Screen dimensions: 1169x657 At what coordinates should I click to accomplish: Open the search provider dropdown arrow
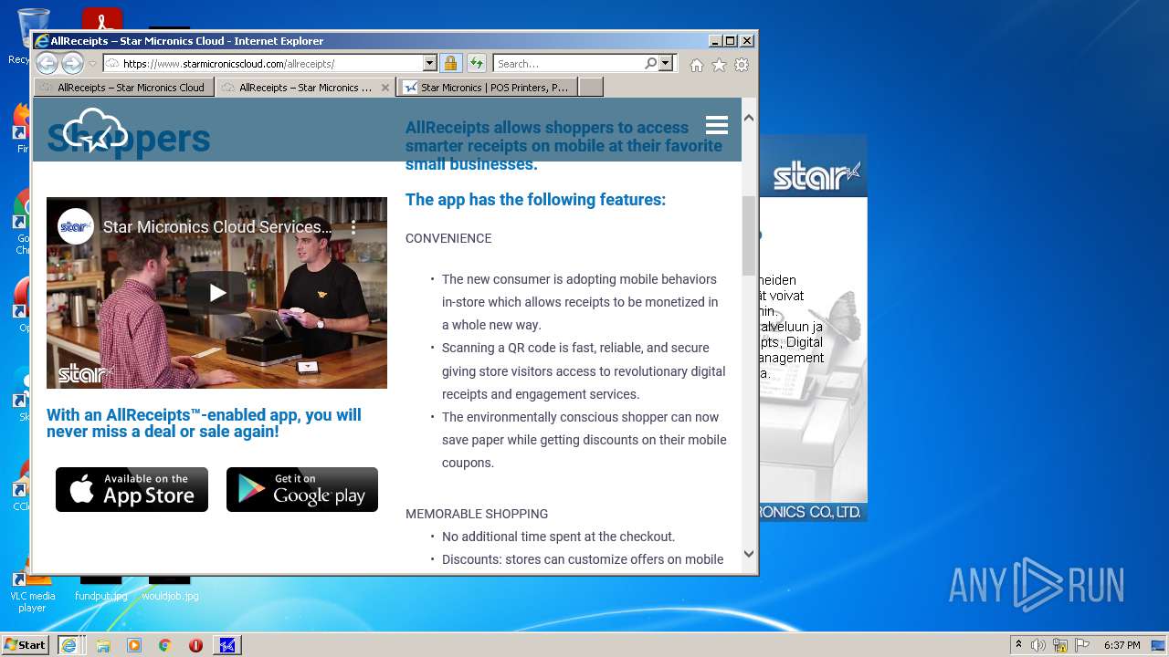coord(666,64)
